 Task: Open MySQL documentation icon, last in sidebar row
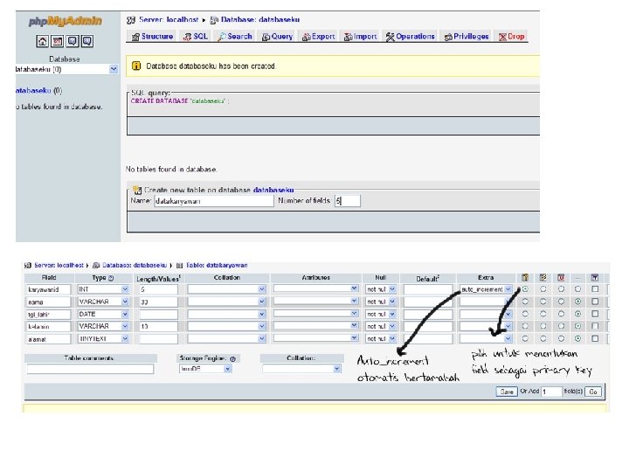coord(87,41)
